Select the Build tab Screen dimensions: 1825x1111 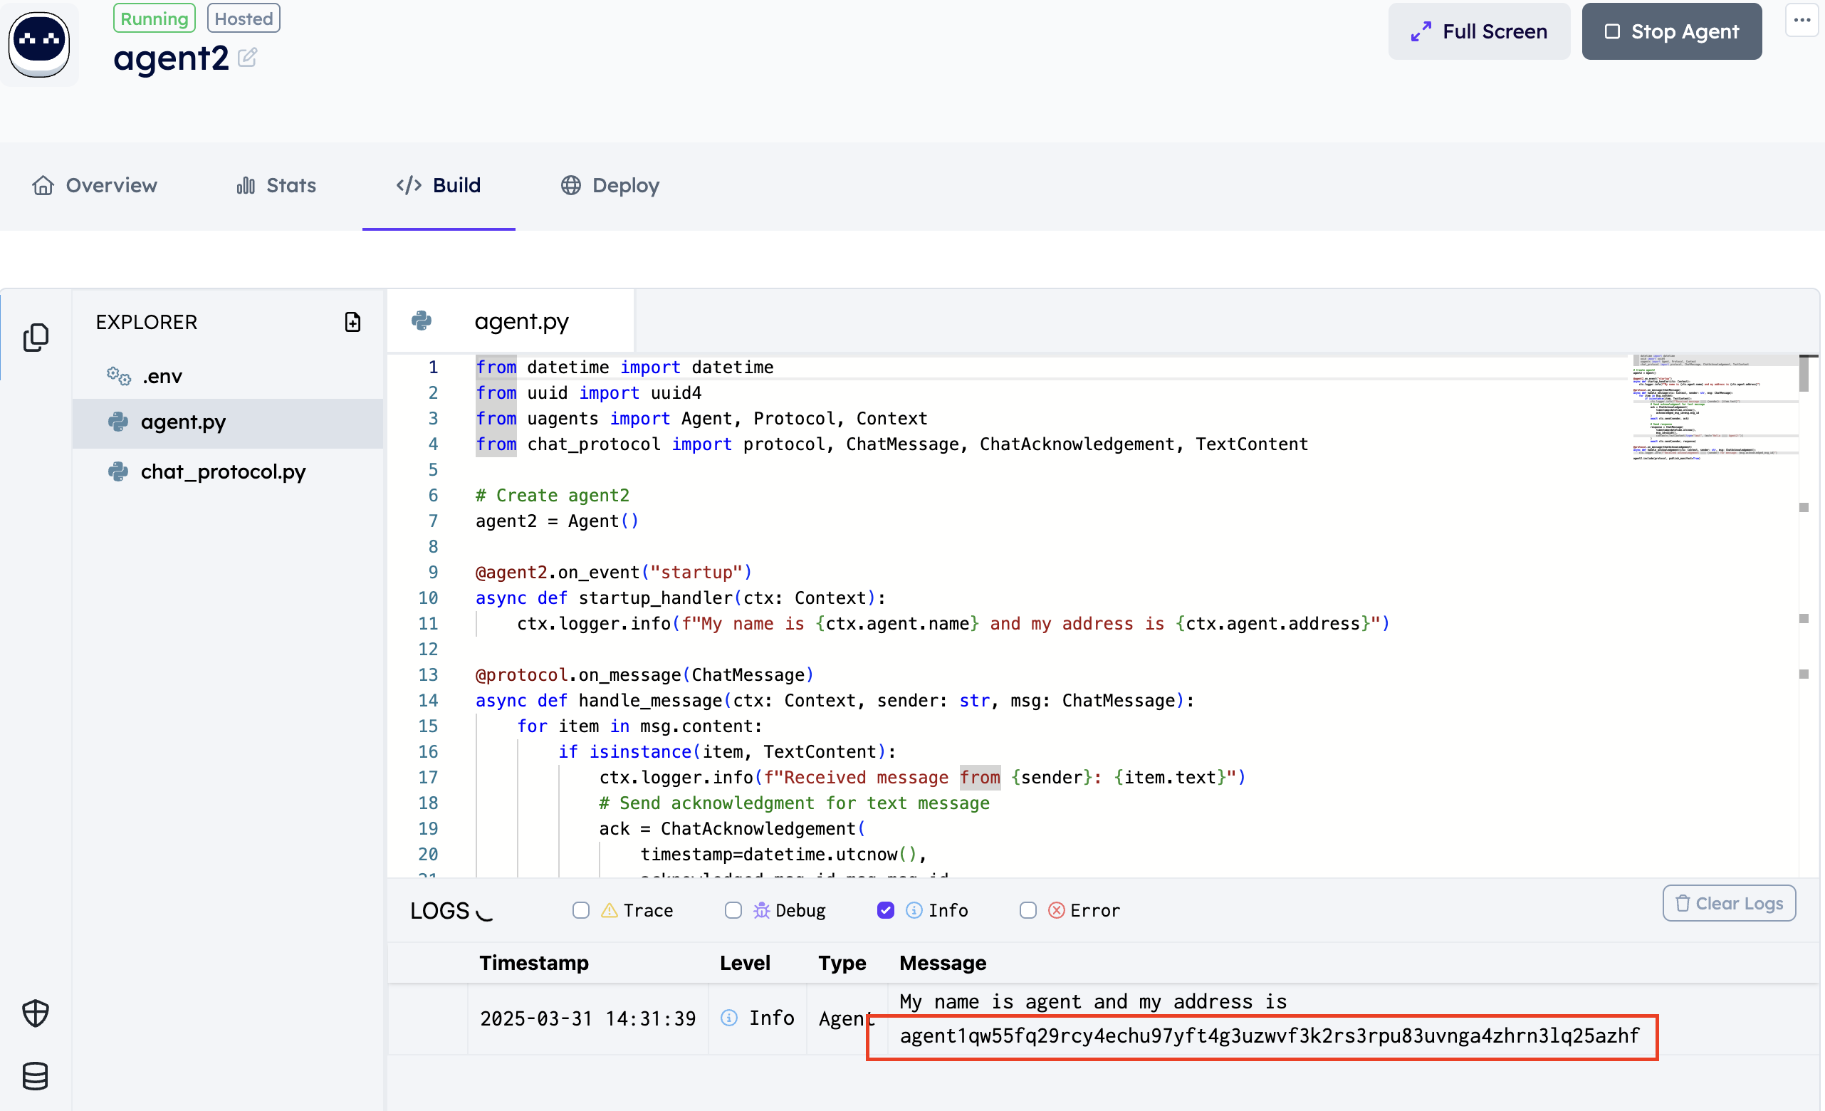click(439, 185)
